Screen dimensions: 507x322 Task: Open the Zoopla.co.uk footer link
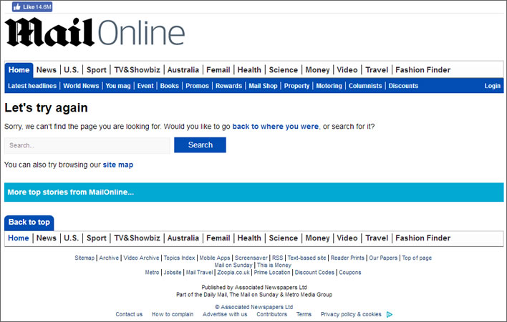[233, 272]
